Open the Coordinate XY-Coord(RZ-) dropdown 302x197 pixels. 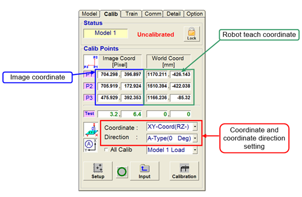(x=172, y=126)
